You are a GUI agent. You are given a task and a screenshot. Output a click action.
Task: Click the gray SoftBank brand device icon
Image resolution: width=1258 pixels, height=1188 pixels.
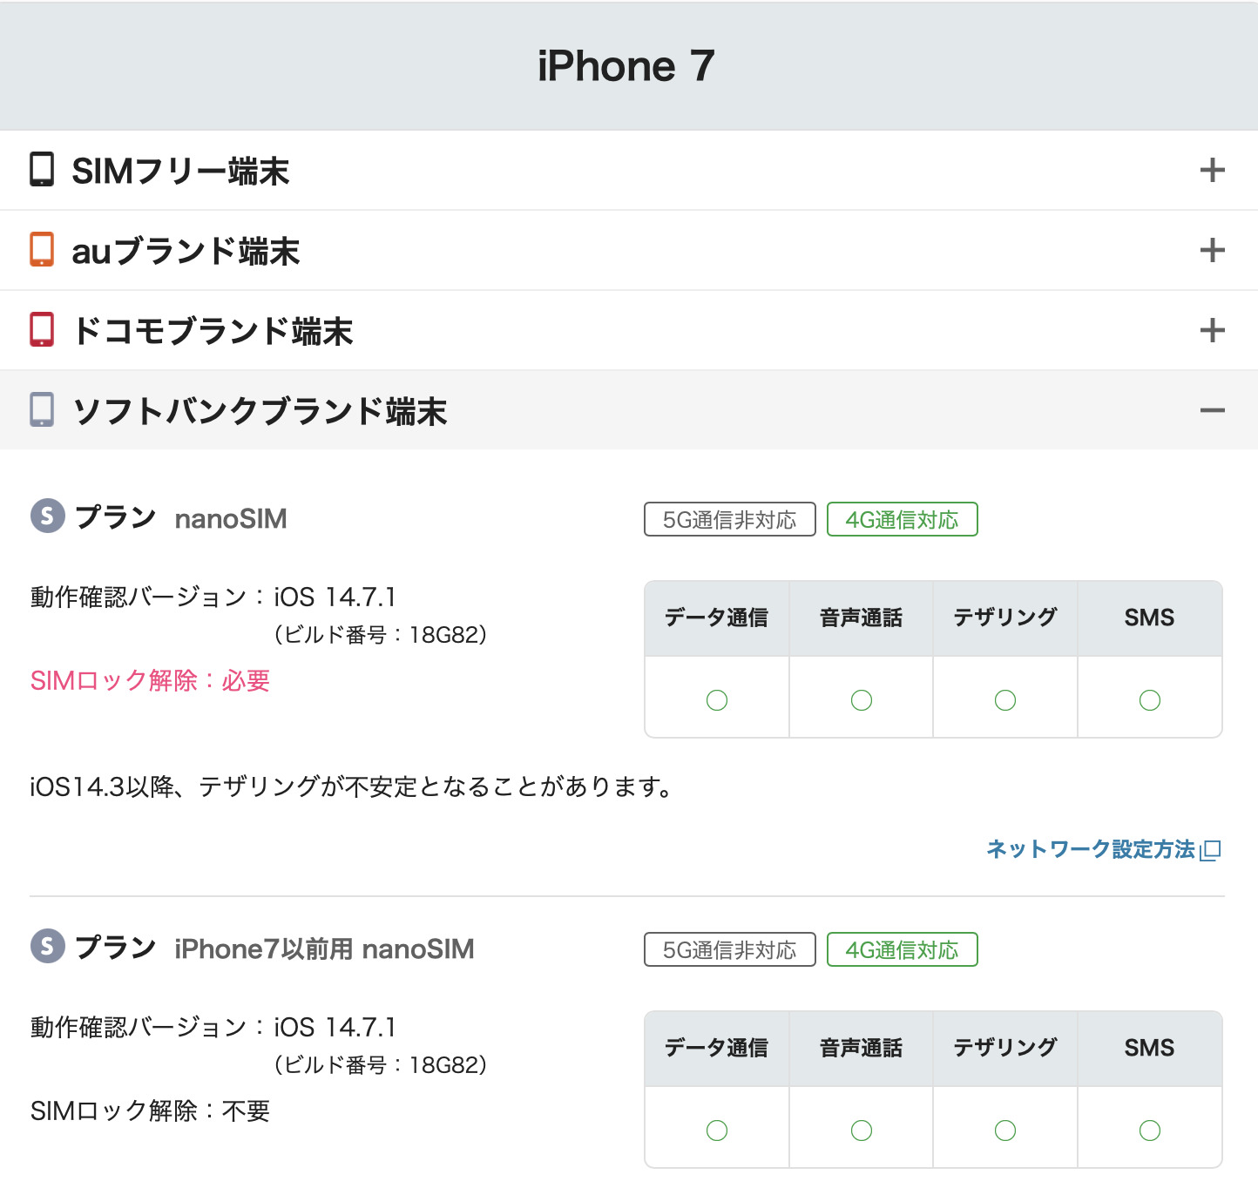[42, 410]
